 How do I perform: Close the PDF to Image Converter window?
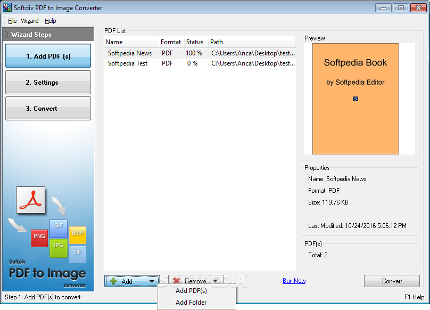(418, 7)
